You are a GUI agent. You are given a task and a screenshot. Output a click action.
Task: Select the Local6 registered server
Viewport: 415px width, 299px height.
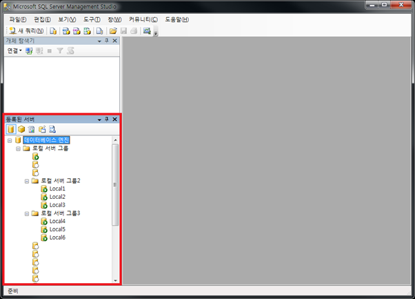click(57, 238)
